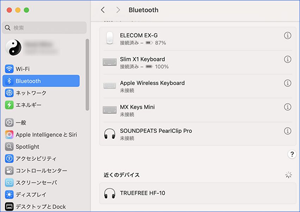This screenshot has width=300, height=212.
Task: Open MX Keys Mini info button
Action: pyautogui.click(x=288, y=107)
